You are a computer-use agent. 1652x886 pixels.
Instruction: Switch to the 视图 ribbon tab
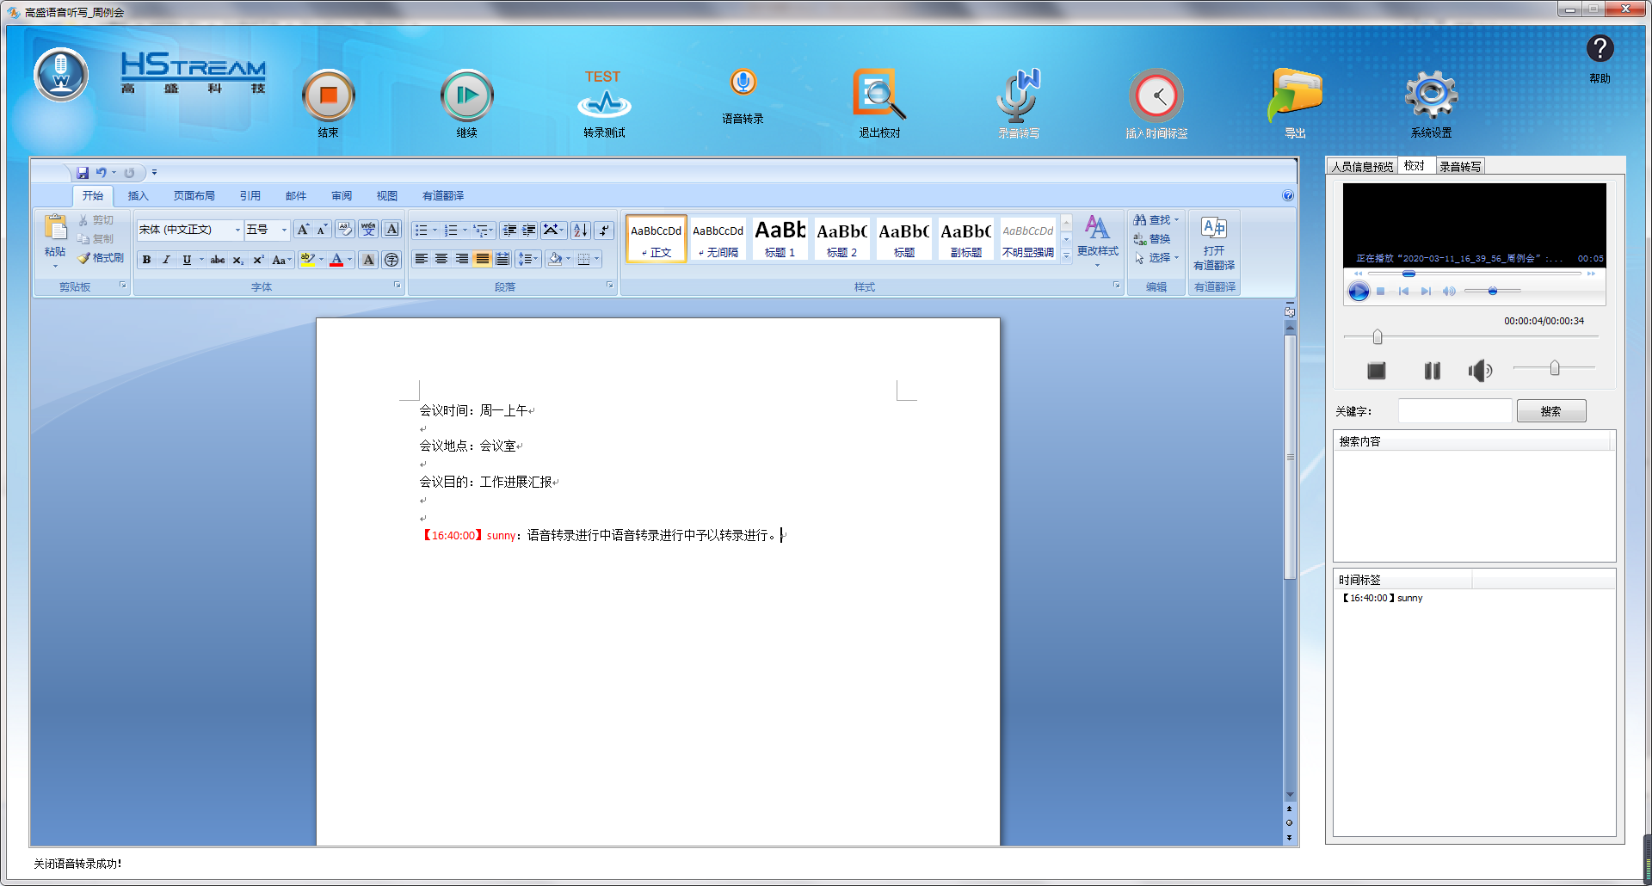pyautogui.click(x=387, y=196)
